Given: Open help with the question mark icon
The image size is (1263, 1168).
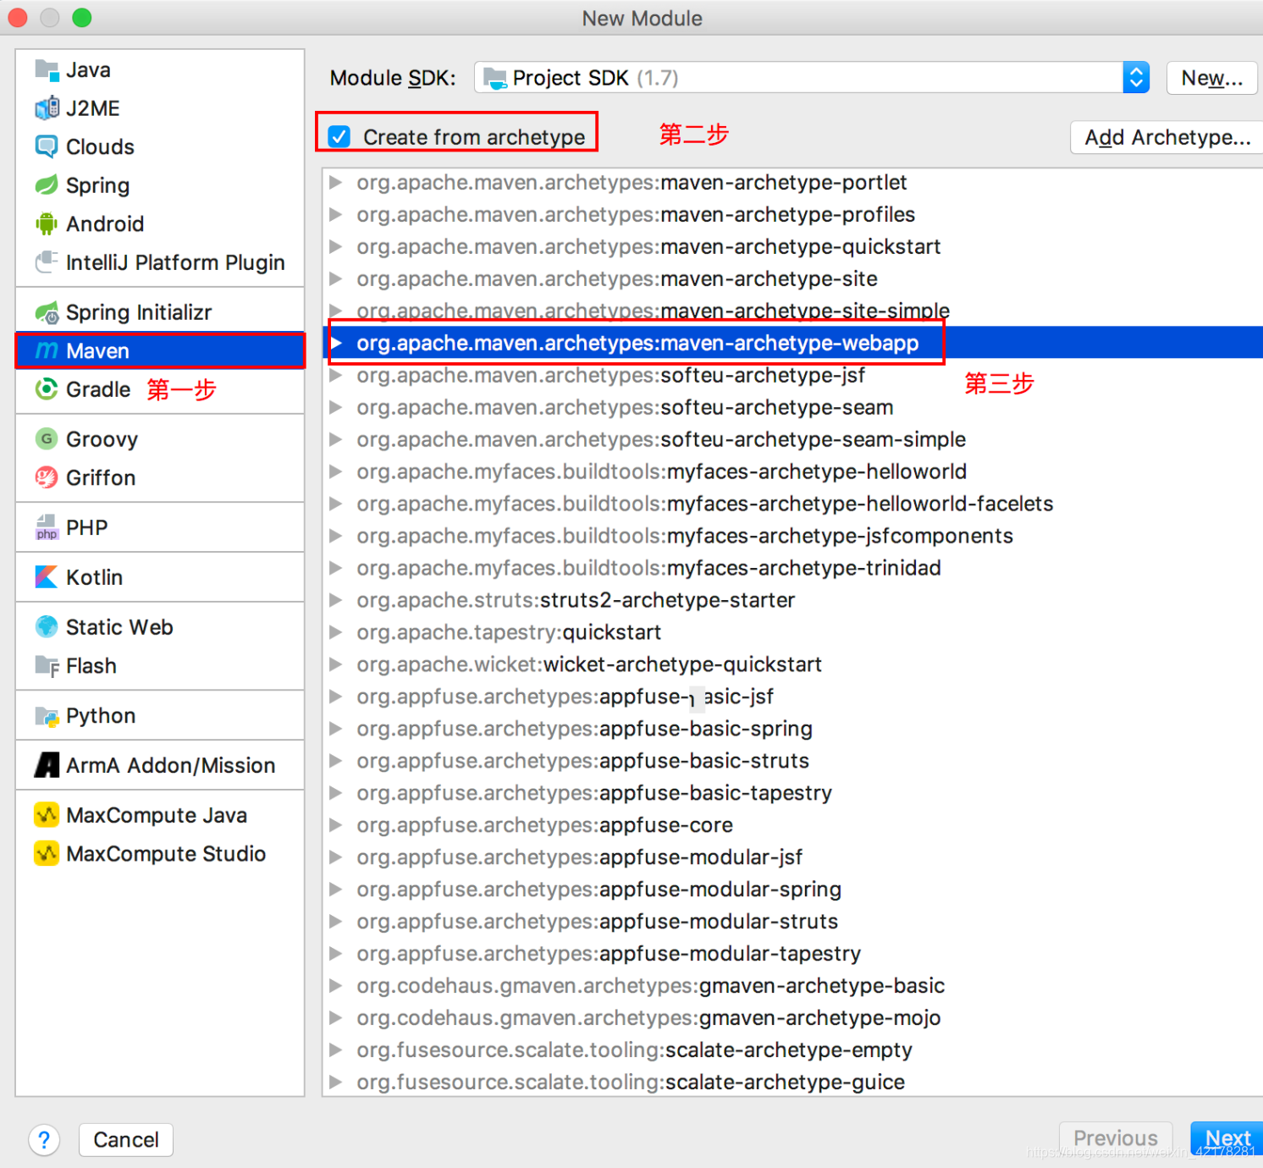Looking at the screenshot, I should coord(44,1140).
